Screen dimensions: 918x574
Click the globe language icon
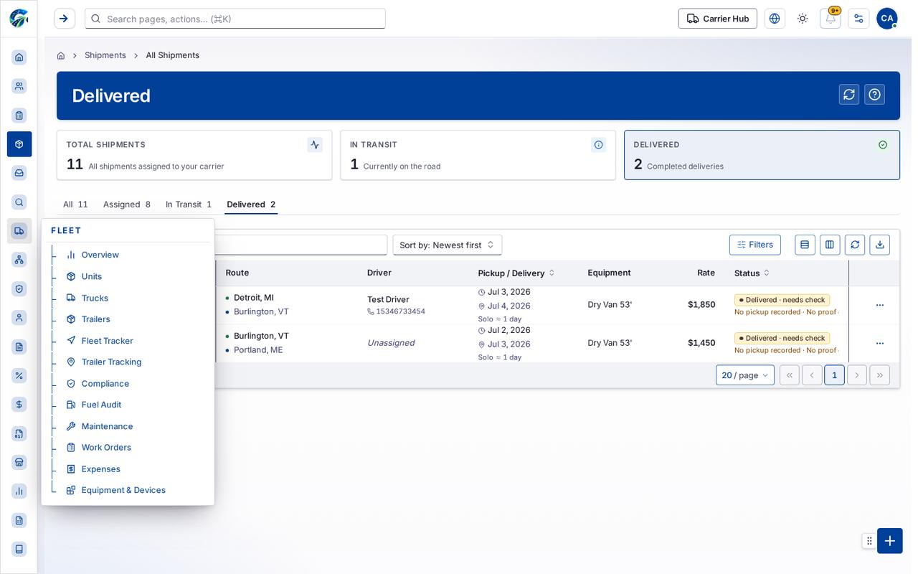pos(775,19)
